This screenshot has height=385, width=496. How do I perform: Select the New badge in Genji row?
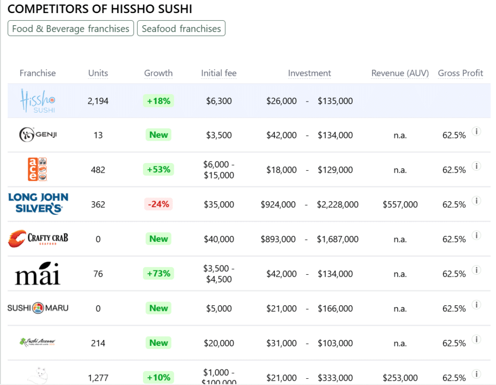[x=158, y=134]
